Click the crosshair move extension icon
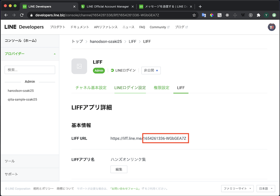280x196 pixels. tap(235, 15)
